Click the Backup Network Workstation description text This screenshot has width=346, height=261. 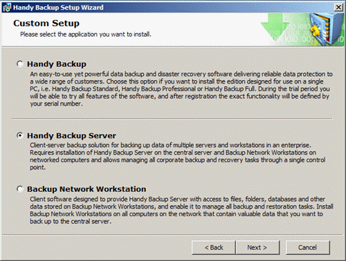[x=181, y=210]
